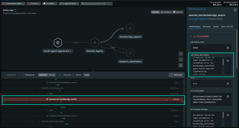Viewport: 239px width, 128px height.
Task: Click the code icon of 425.25 ms chat span
Action: (47, 94)
